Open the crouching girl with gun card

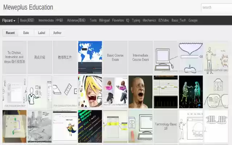pyautogui.click(x=115, y=92)
